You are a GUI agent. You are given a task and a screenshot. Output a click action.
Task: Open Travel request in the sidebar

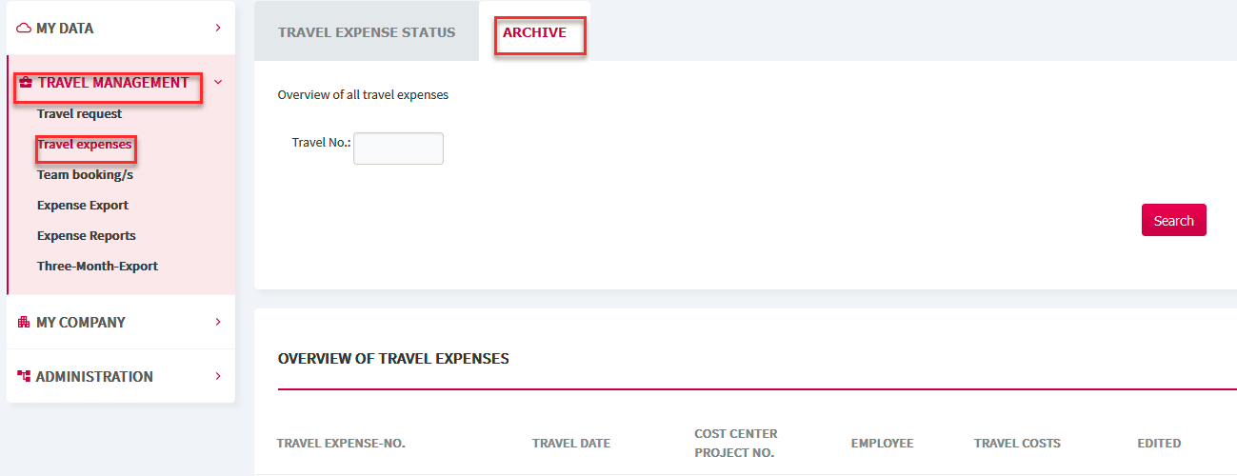pyautogui.click(x=79, y=114)
